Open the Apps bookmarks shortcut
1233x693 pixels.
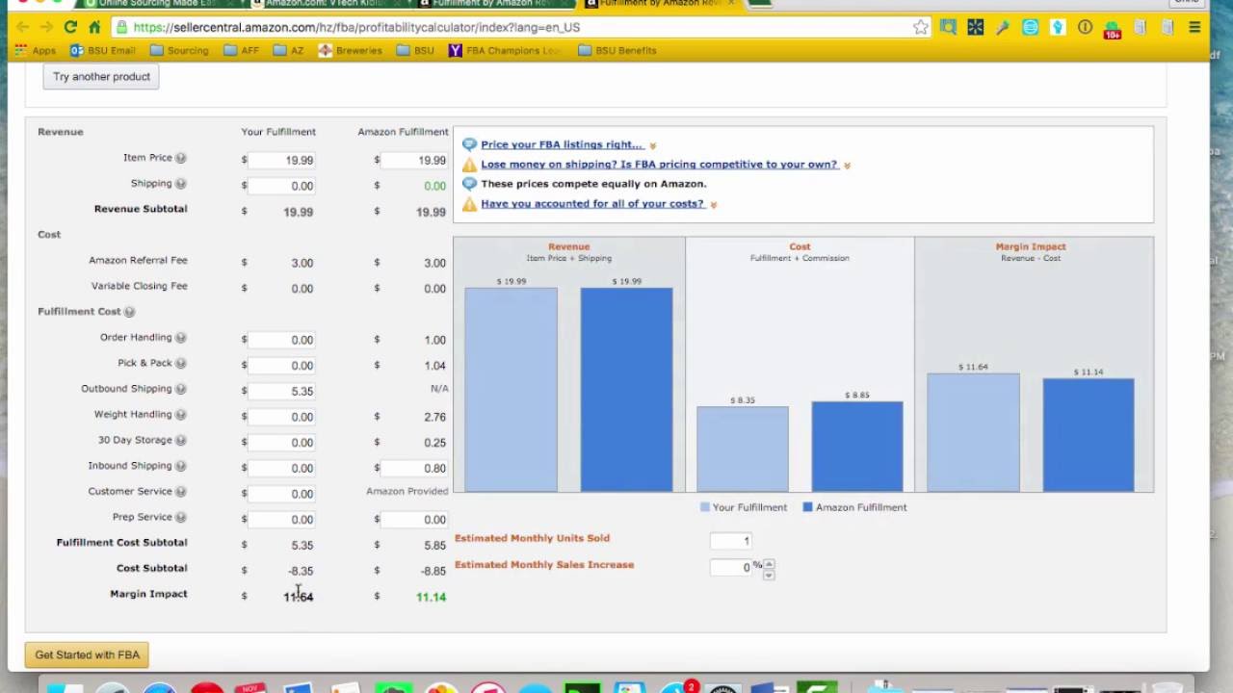[x=36, y=50]
